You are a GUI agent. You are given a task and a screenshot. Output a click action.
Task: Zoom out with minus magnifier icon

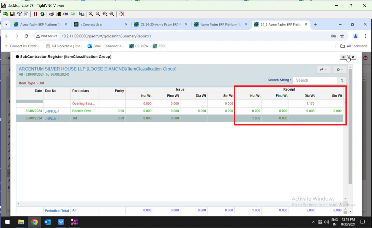pos(98,14)
